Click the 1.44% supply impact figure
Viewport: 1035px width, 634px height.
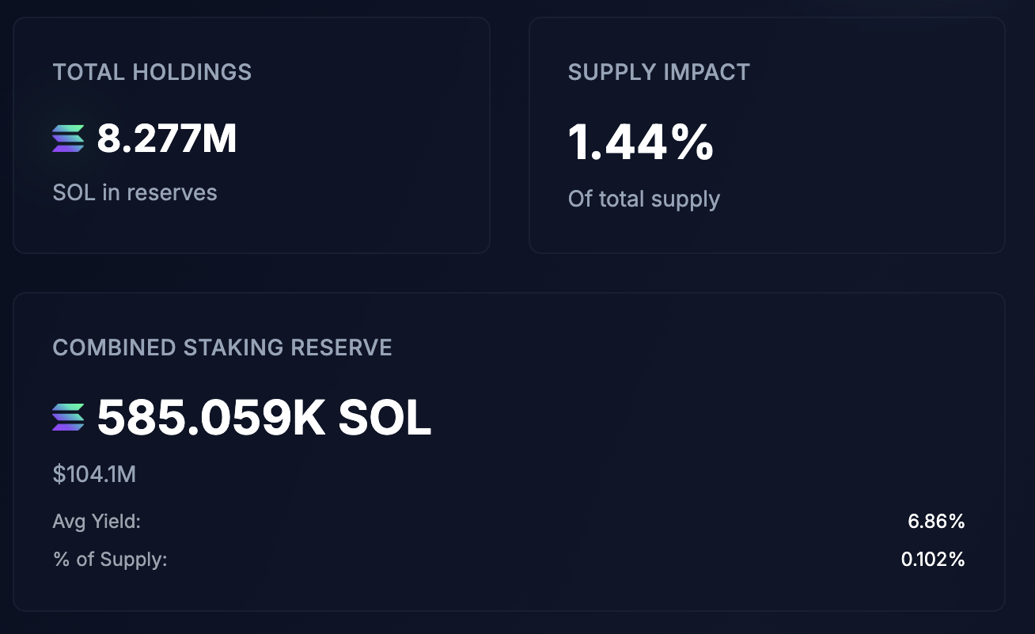[x=640, y=142]
